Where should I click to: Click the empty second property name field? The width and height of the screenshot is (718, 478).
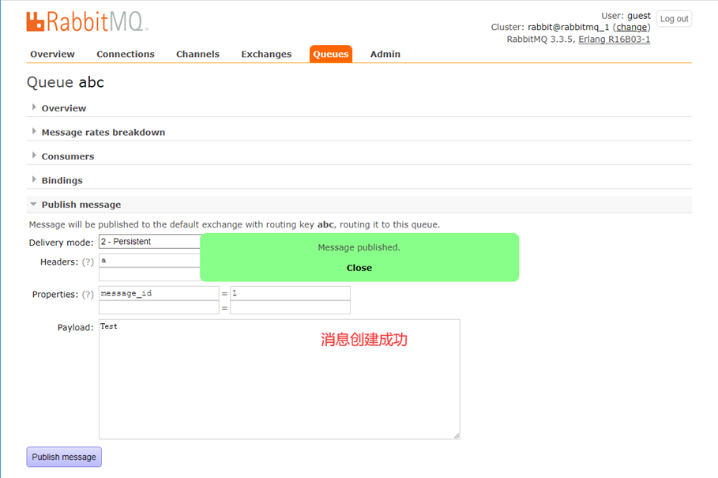click(159, 307)
